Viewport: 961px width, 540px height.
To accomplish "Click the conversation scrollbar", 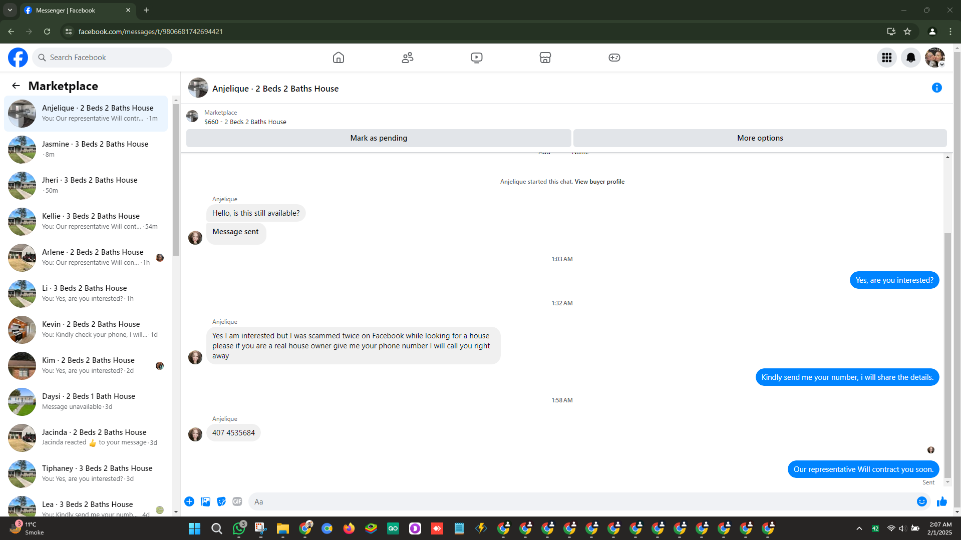I will pos(947,355).
